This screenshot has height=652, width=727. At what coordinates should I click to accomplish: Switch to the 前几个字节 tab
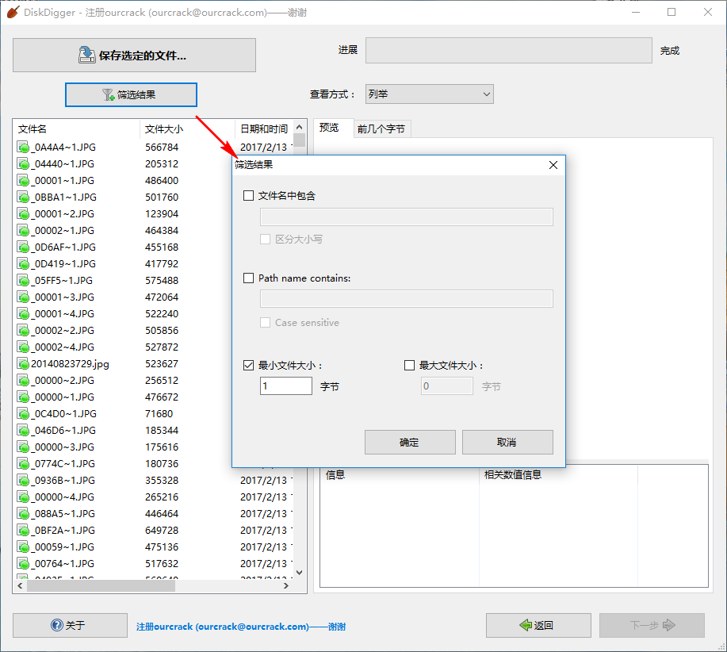pos(381,129)
